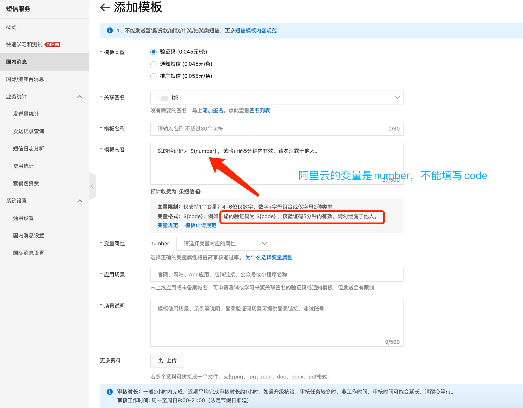Click the NEW badge on 快速学习和测试
This screenshot has height=408, width=523.
[x=53, y=45]
